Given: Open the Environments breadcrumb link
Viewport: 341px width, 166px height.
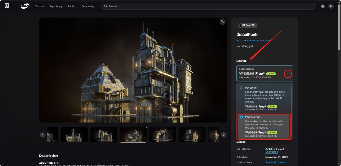Looking at the screenshot, I should (x=251, y=41).
